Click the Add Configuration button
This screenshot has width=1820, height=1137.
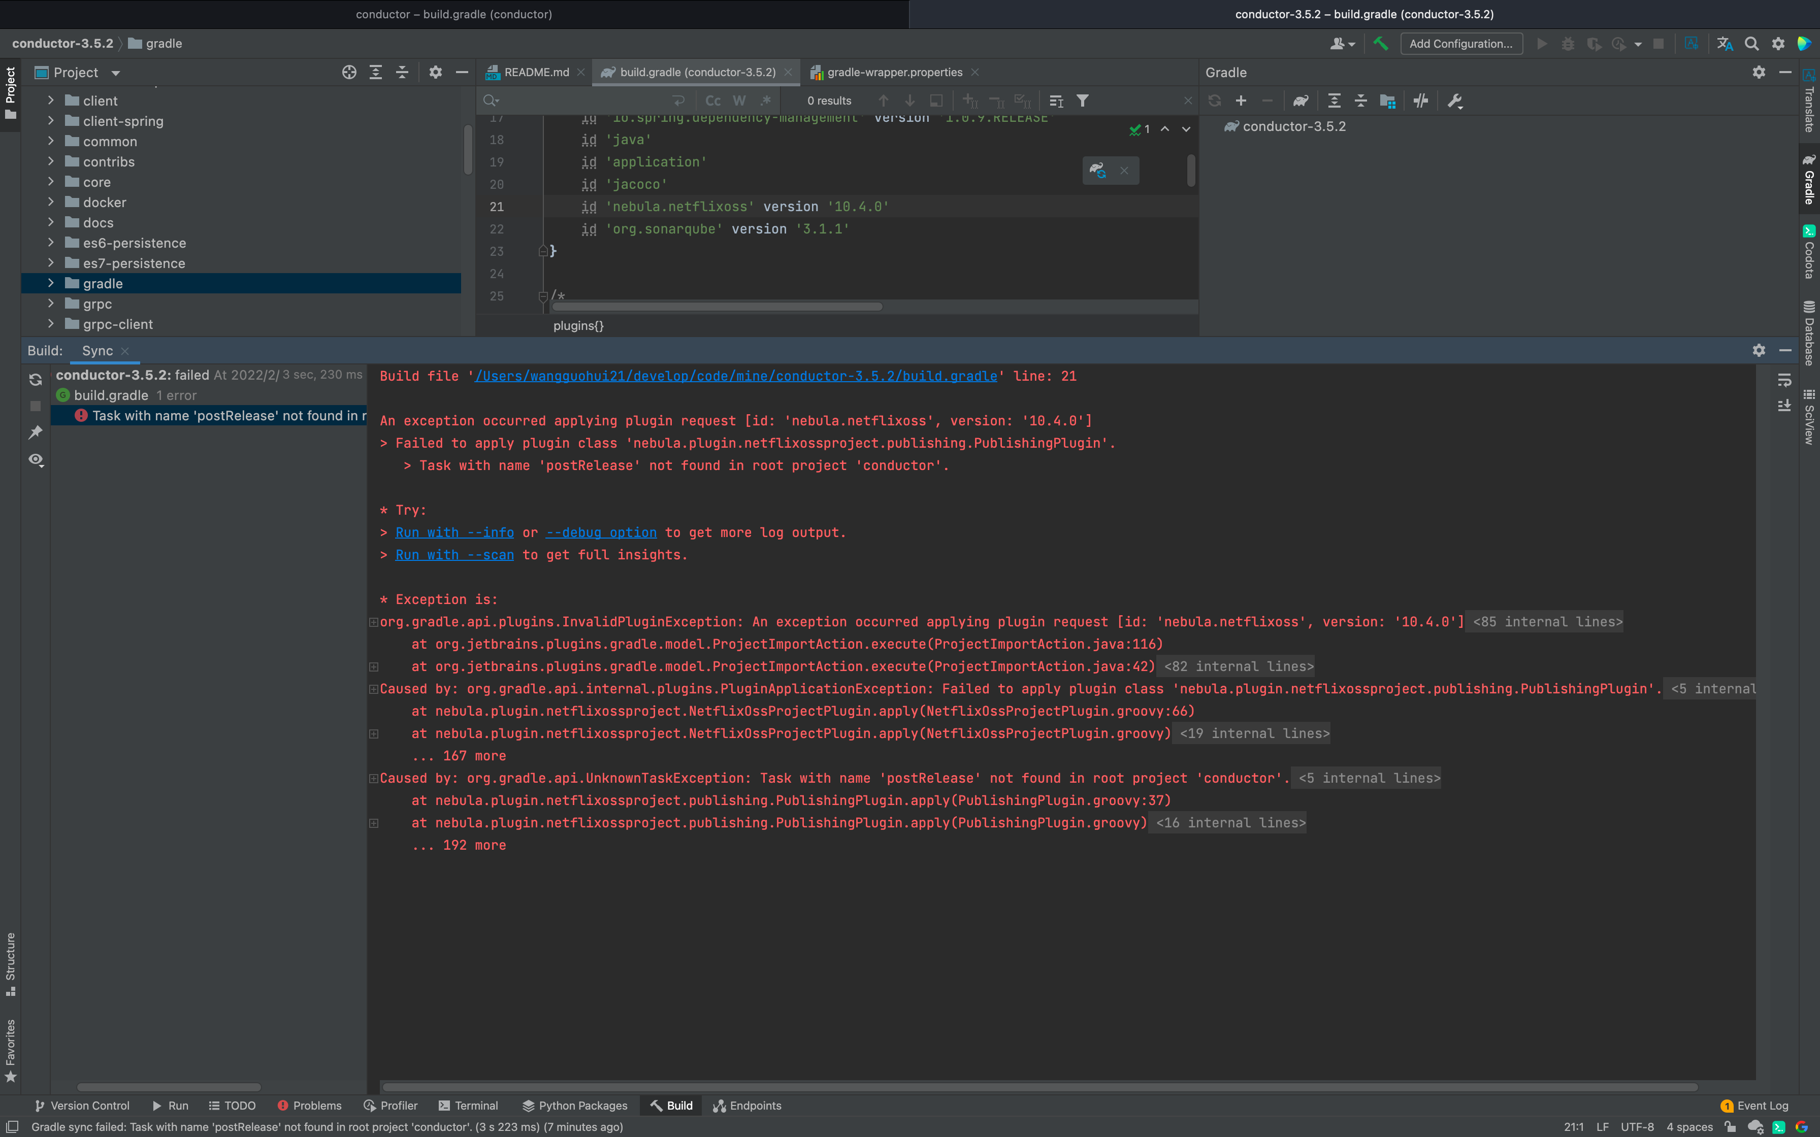(x=1460, y=43)
